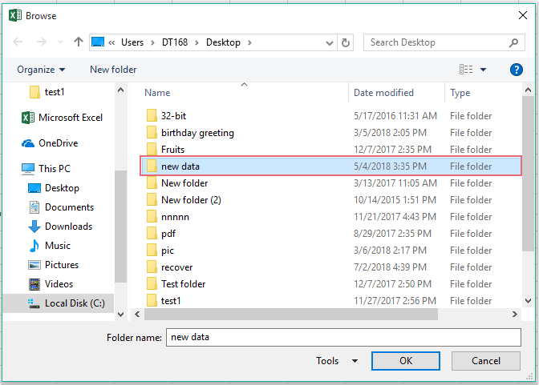This screenshot has width=539, height=385.
Task: Open the Tools dropdown
Action: [337, 361]
